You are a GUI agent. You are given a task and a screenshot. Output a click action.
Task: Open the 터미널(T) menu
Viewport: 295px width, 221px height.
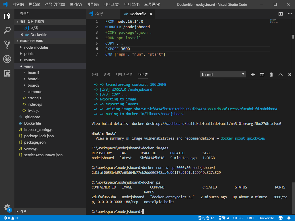(x=132, y=4)
